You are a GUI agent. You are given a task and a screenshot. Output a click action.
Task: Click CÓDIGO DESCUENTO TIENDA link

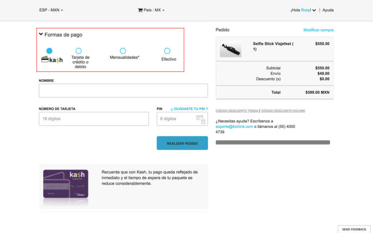coord(237,111)
